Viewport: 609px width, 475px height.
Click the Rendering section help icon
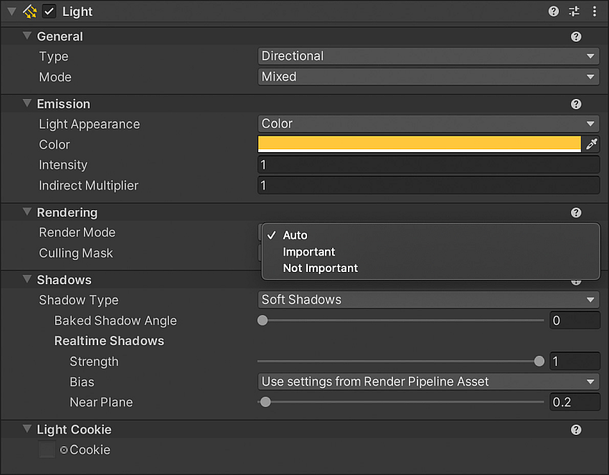[x=575, y=213]
